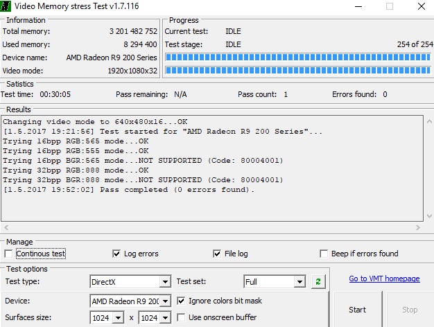Uncheck the Log errors checkbox
434x327 pixels.
[116, 254]
